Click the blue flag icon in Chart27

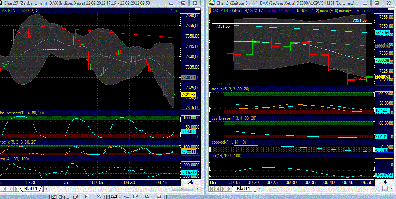coord(191,182)
